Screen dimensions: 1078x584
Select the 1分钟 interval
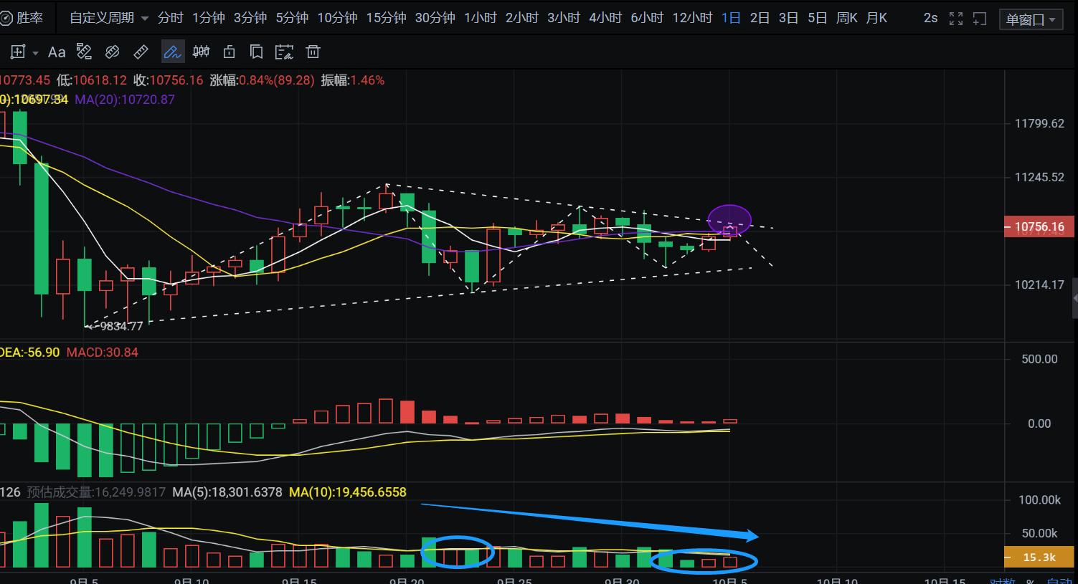click(x=209, y=18)
